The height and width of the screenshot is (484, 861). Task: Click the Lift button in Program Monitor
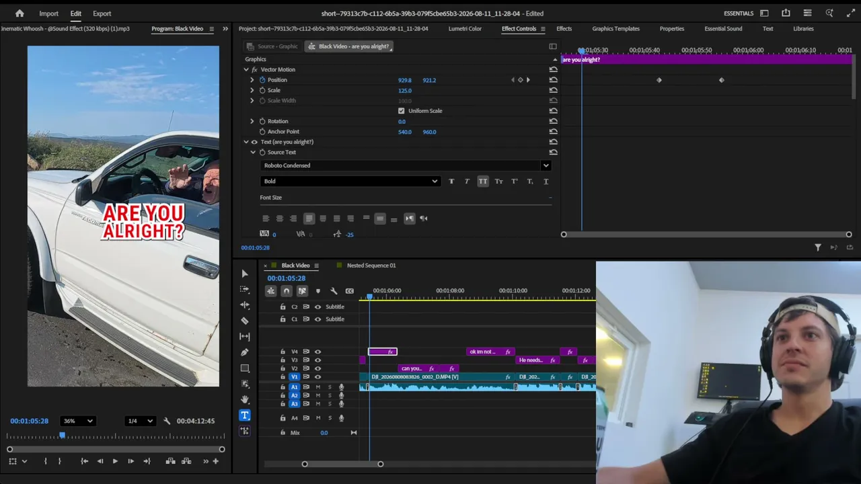click(171, 461)
